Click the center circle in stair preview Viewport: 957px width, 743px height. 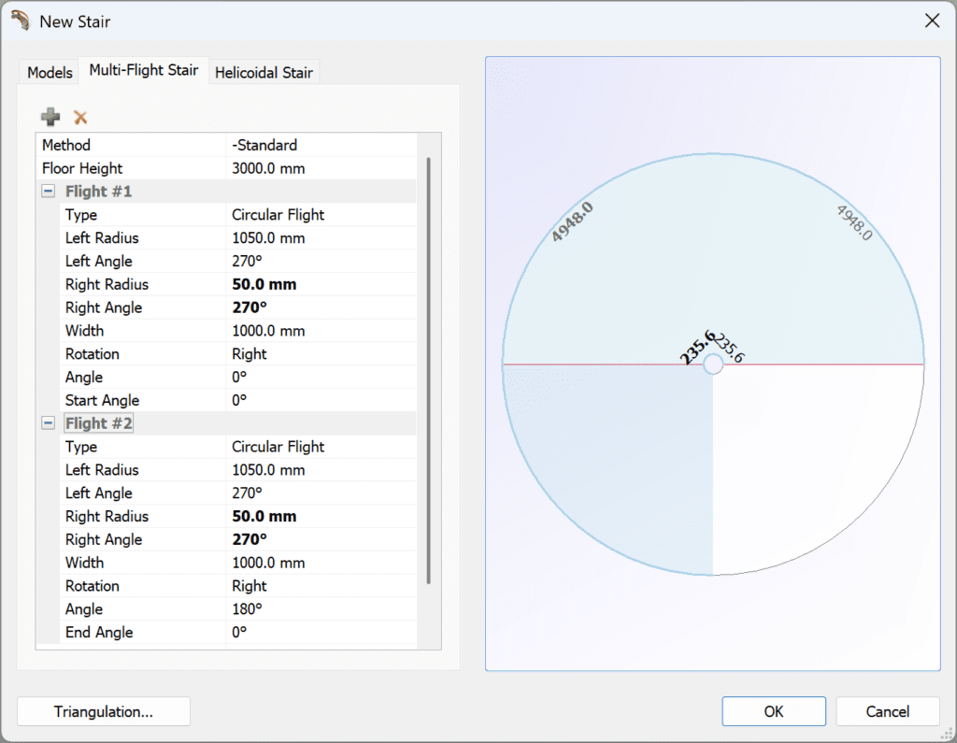(x=713, y=364)
